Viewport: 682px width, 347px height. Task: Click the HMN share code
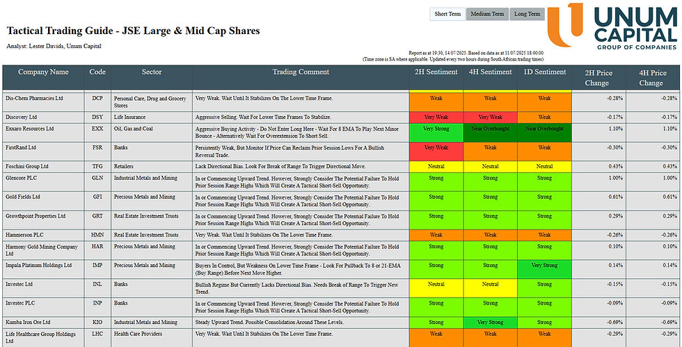click(97, 235)
